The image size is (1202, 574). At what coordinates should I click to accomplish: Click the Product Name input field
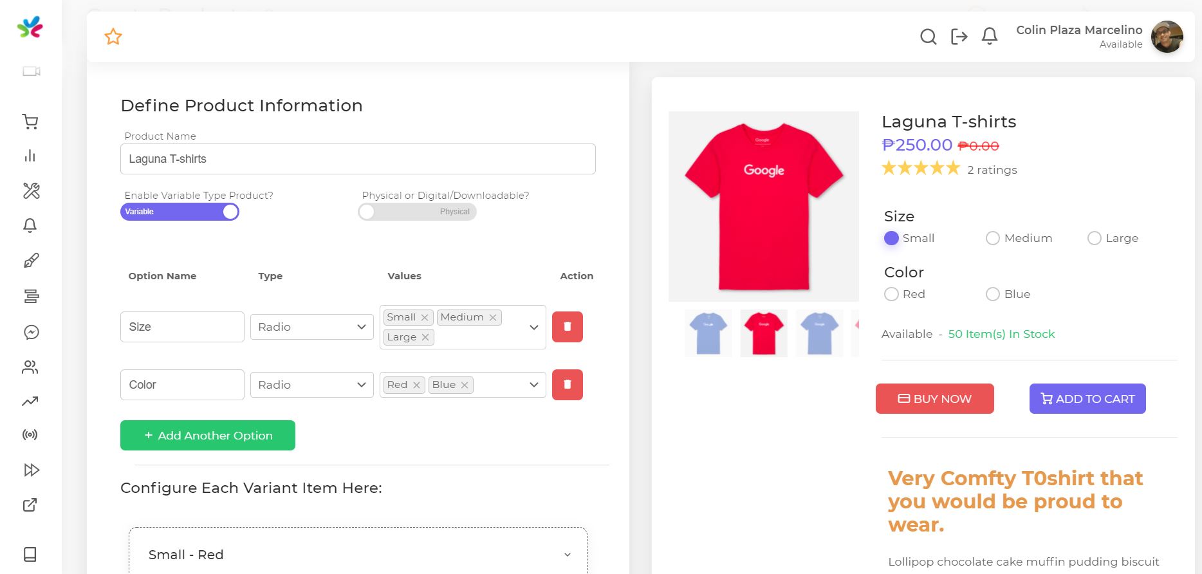coord(357,159)
